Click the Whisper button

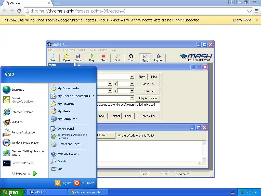tap(115, 116)
